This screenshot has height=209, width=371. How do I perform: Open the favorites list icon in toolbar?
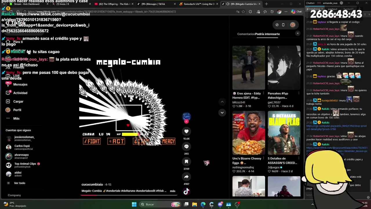(265, 12)
